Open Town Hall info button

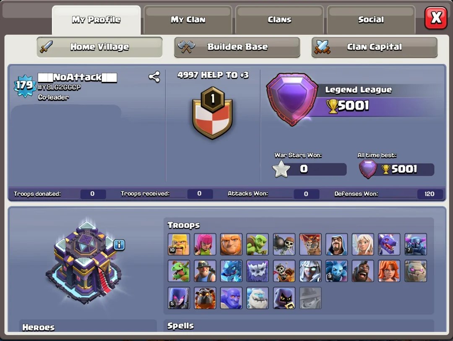pyautogui.click(x=119, y=245)
